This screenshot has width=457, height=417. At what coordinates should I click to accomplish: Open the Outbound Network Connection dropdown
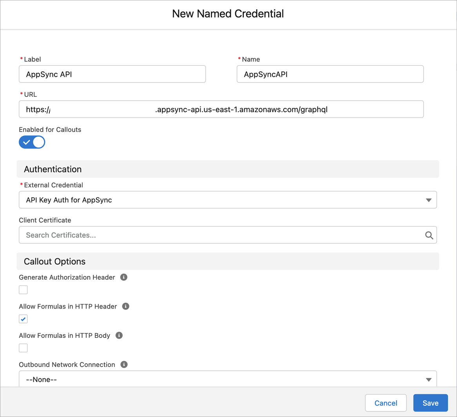click(228, 379)
